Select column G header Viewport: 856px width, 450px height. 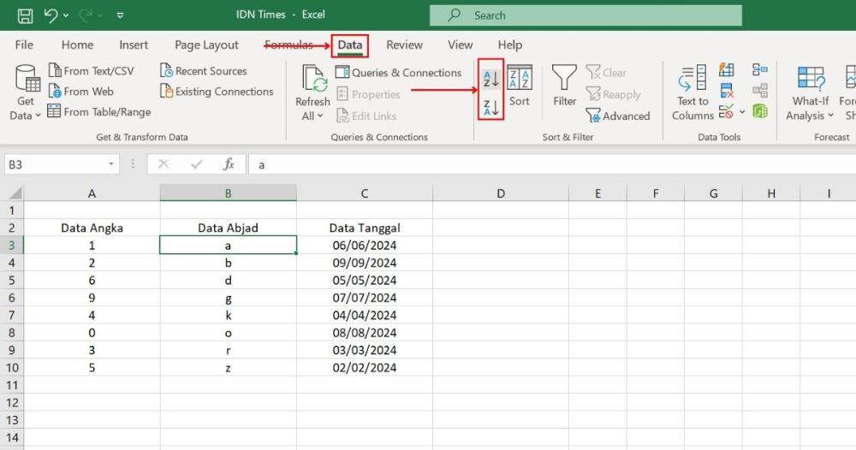pos(714,193)
